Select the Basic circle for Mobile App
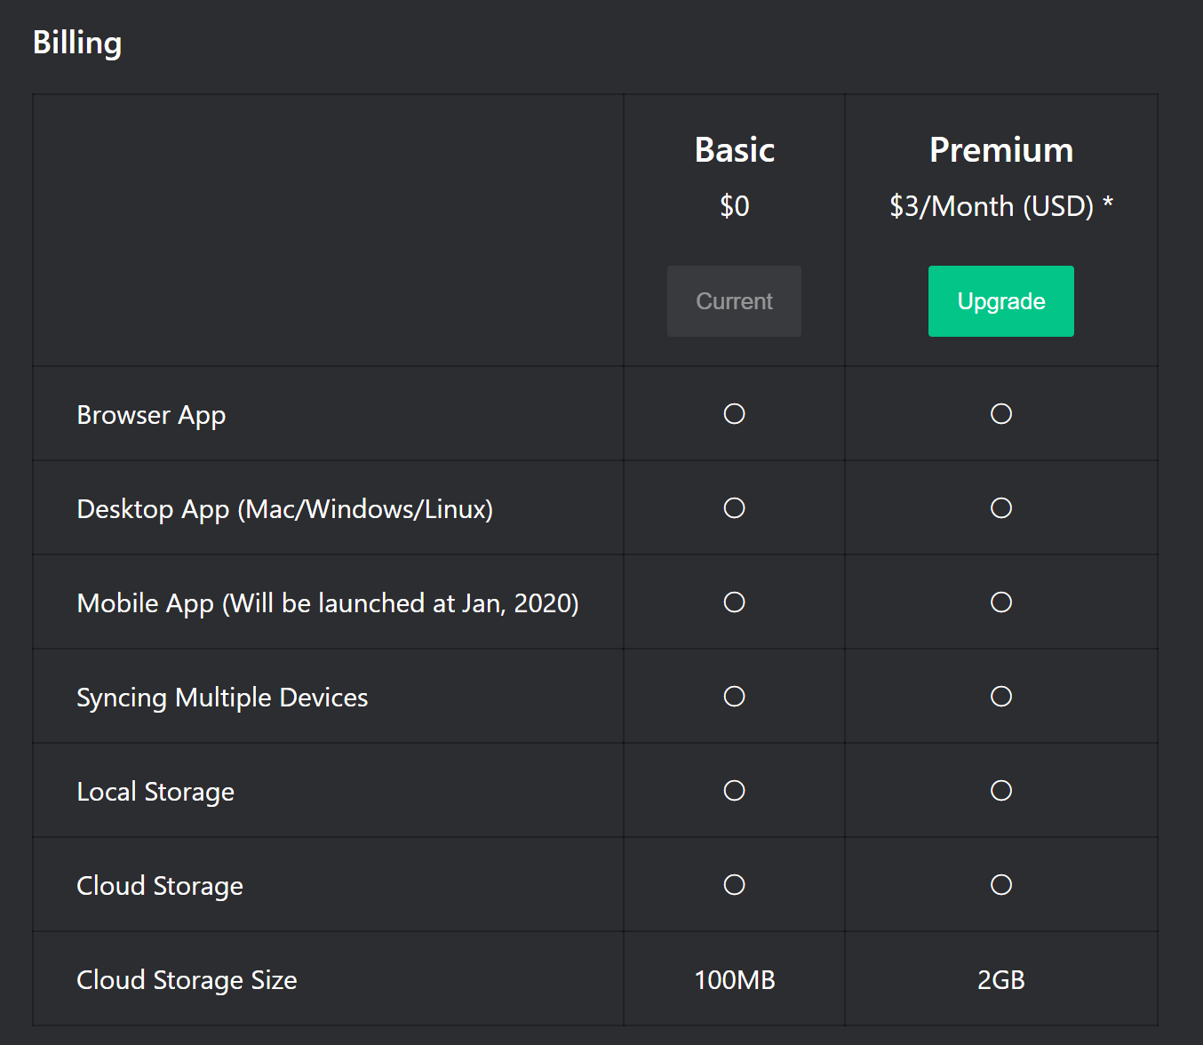Viewport: 1203px width, 1045px height. click(734, 602)
